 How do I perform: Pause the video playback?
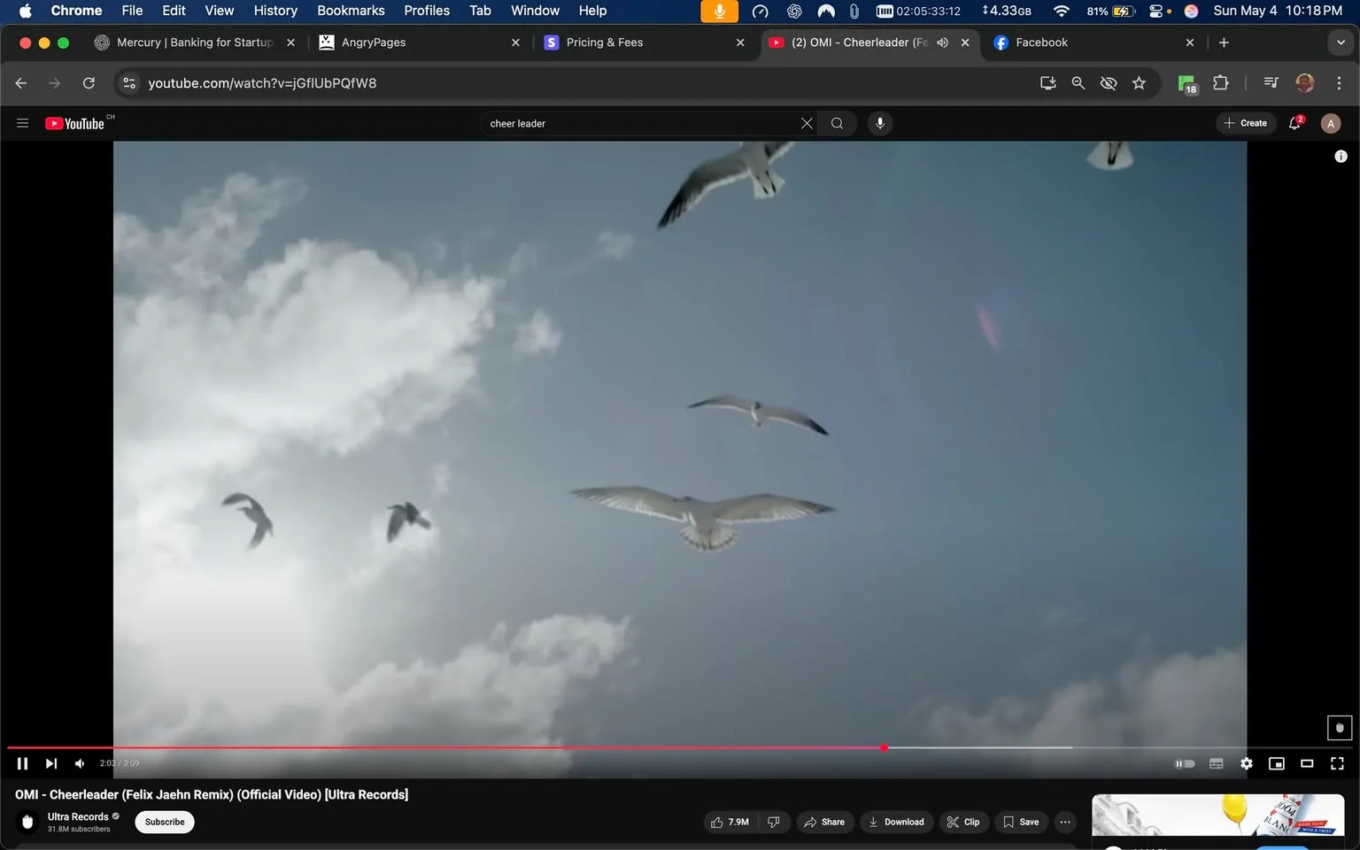pyautogui.click(x=22, y=763)
